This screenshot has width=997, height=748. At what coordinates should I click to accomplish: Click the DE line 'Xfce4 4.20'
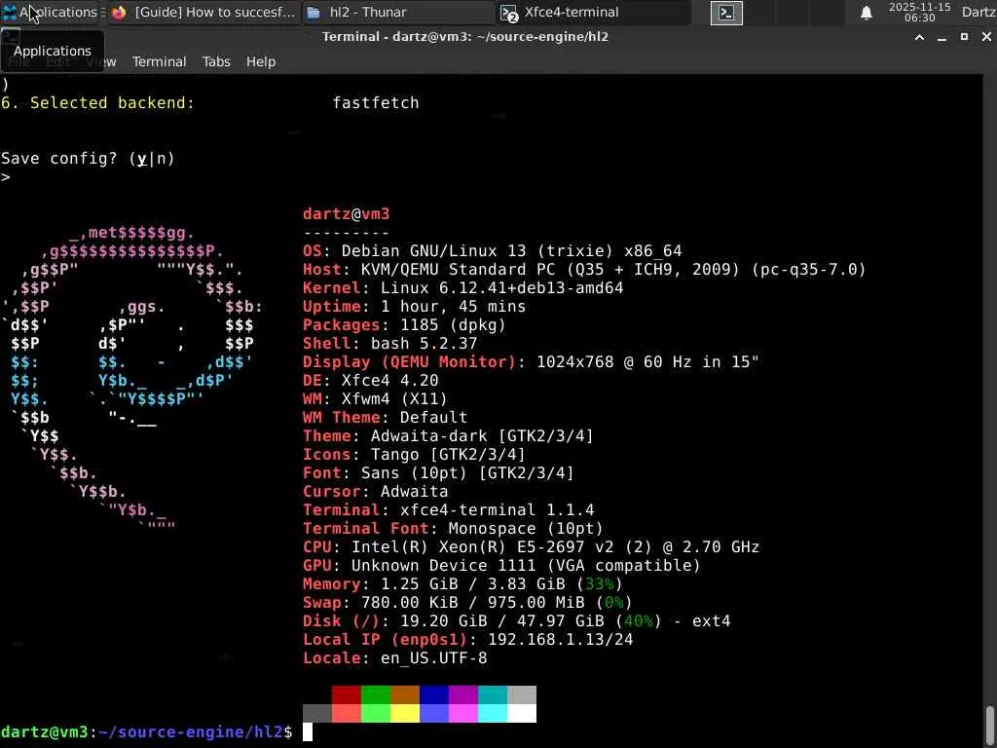(x=371, y=381)
